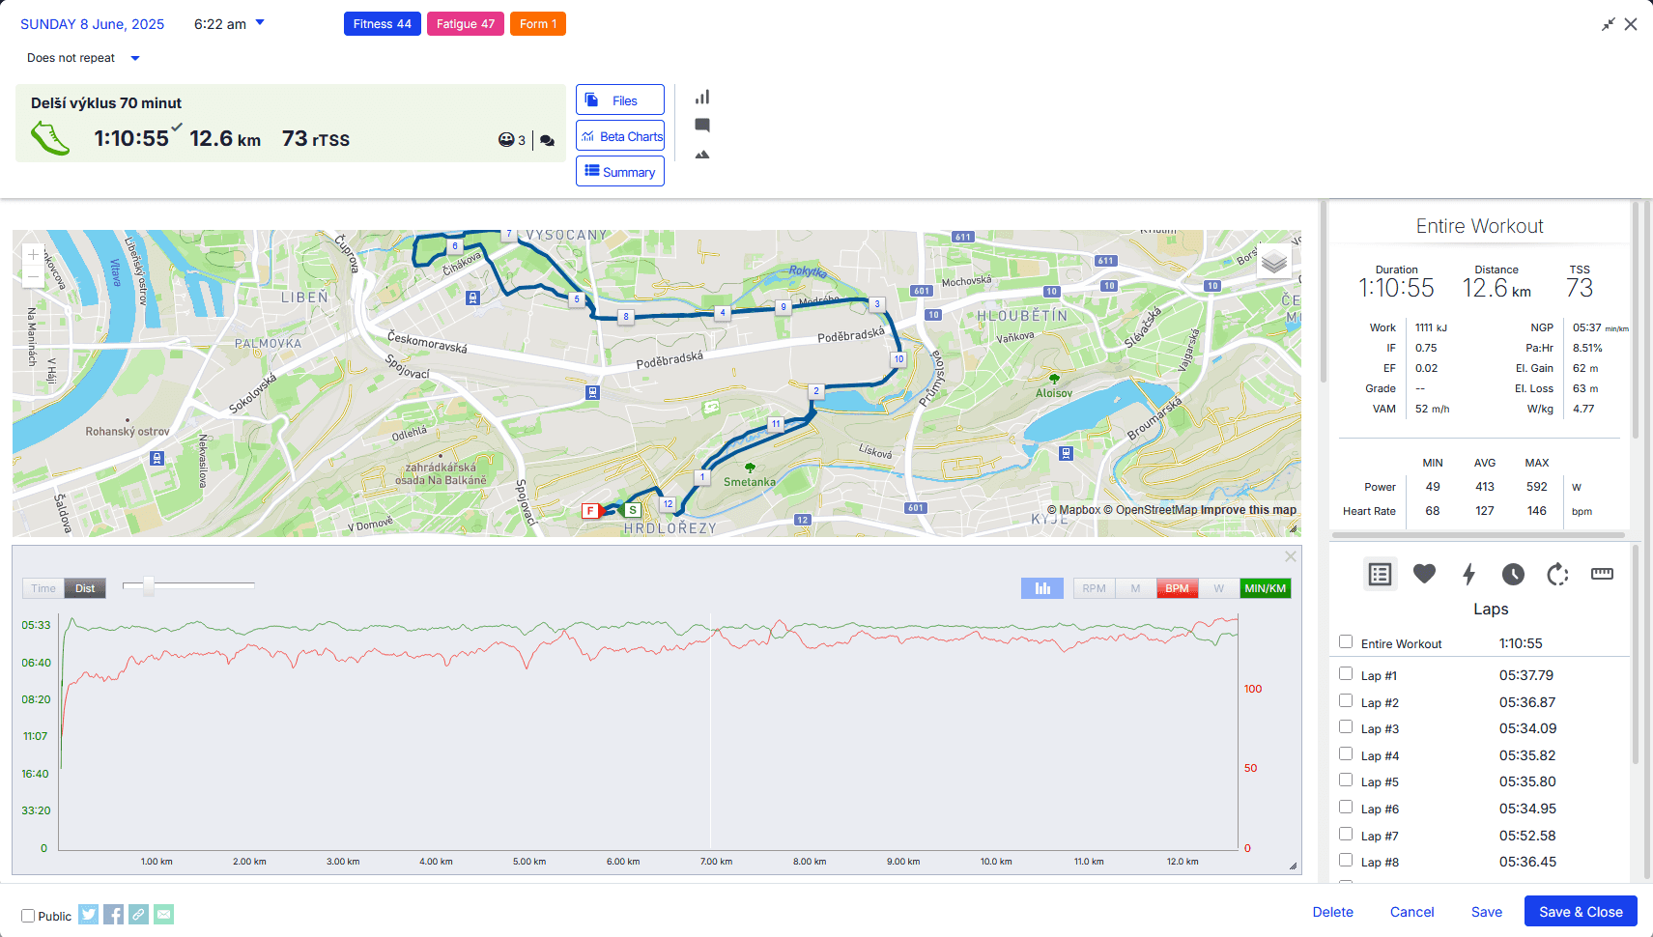
Task: Open the time 6:22 am dropdown arrow
Action: click(260, 22)
